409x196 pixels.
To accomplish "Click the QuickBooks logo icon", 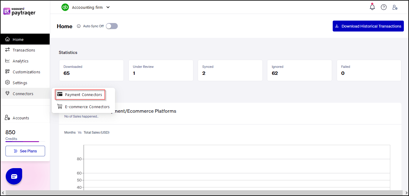I will click(x=65, y=7).
